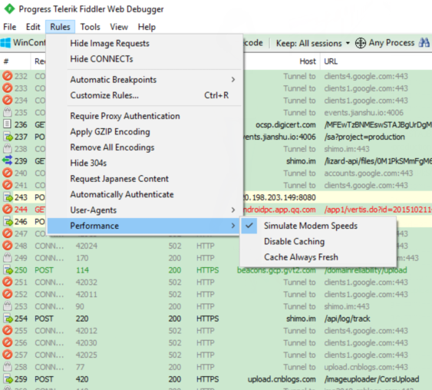This screenshot has height=390, width=432.
Task: Click the lock icon on session 249
Action: click(8, 258)
